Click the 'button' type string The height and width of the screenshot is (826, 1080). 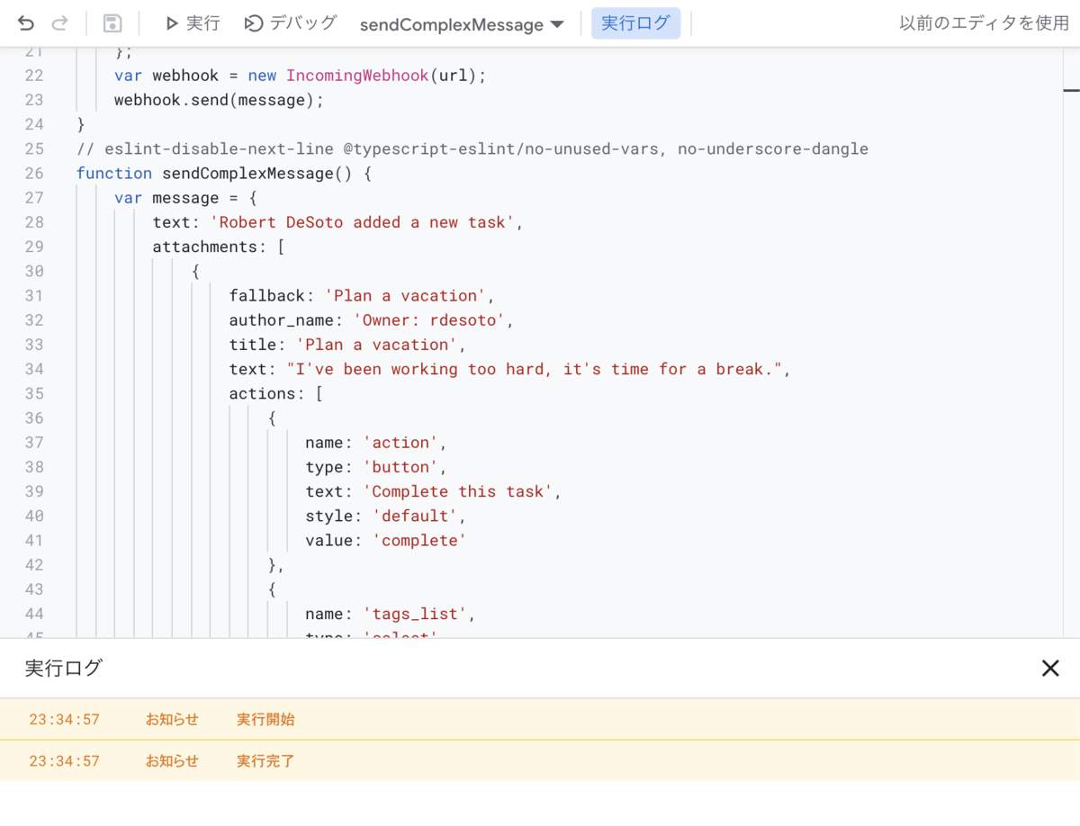pos(400,467)
